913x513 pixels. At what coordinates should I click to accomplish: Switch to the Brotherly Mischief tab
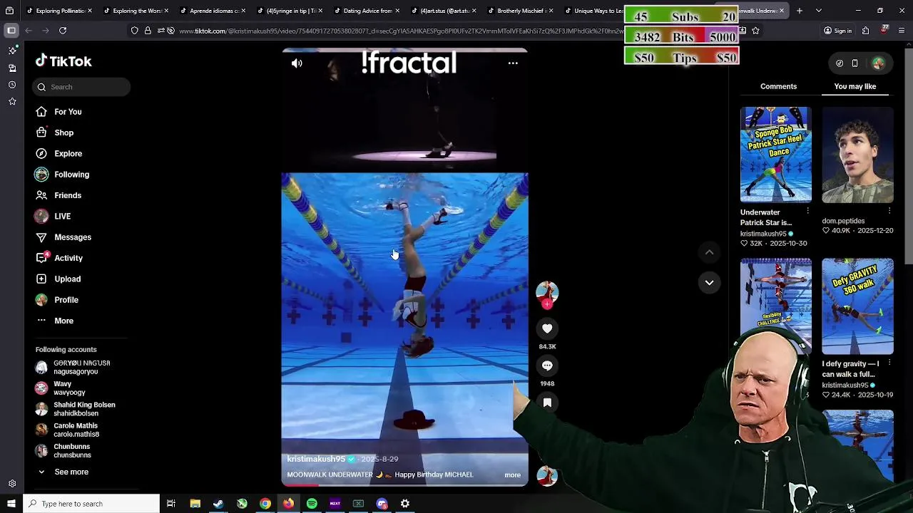521,11
